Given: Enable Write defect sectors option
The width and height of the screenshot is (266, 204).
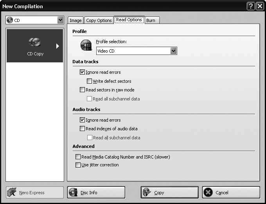Looking at the screenshot, I should click(x=89, y=81).
